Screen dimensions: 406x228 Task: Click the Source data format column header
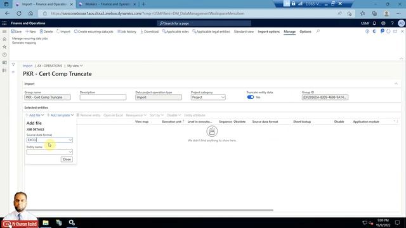[x=265, y=122]
